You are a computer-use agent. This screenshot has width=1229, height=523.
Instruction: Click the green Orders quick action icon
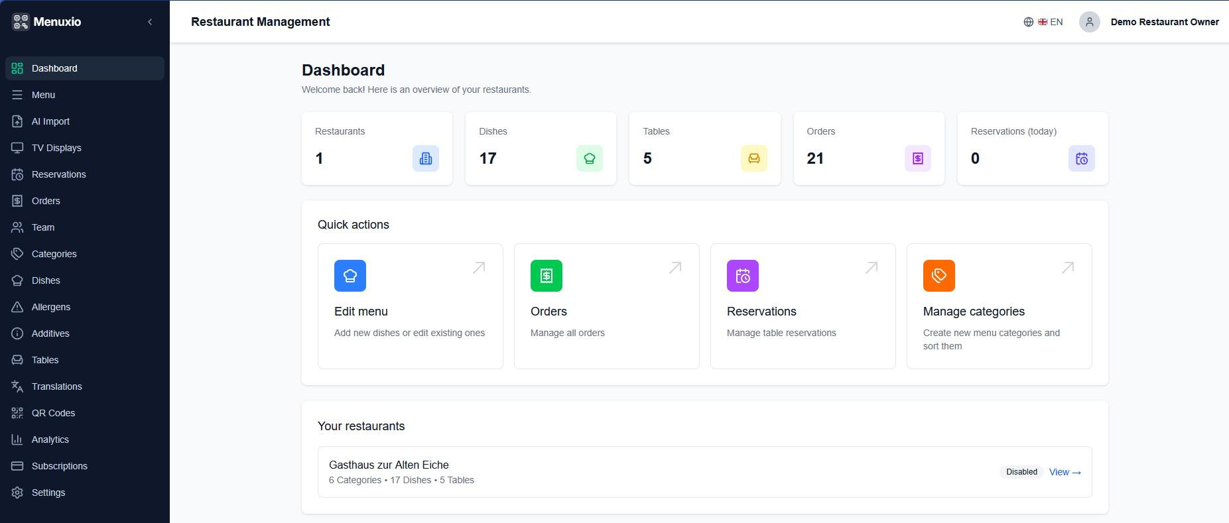click(547, 276)
